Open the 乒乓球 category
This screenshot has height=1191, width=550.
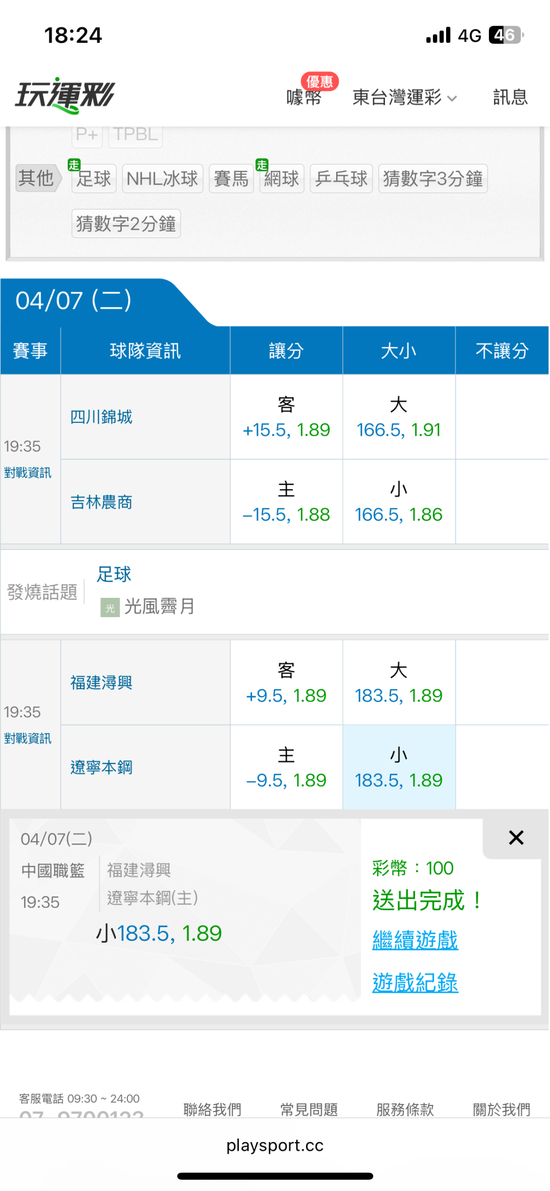[341, 178]
